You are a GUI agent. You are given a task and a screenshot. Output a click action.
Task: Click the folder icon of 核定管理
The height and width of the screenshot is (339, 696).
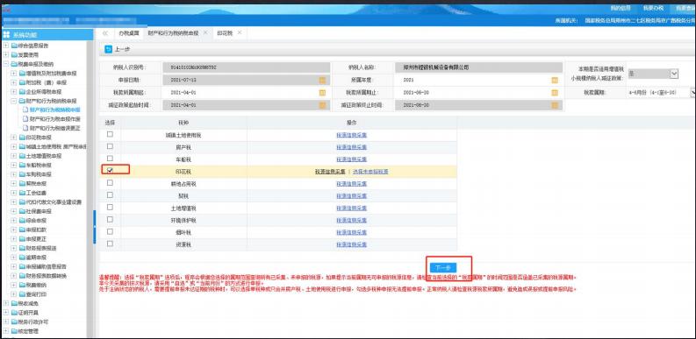pyautogui.click(x=14, y=331)
